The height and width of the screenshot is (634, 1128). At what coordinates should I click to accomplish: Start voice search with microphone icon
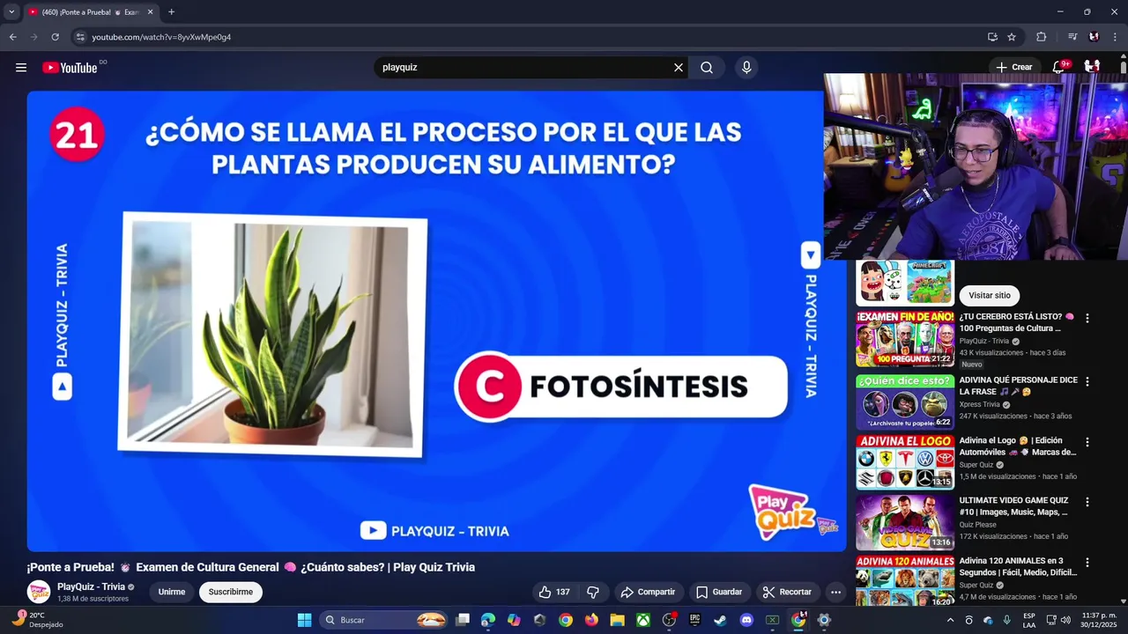tap(746, 68)
